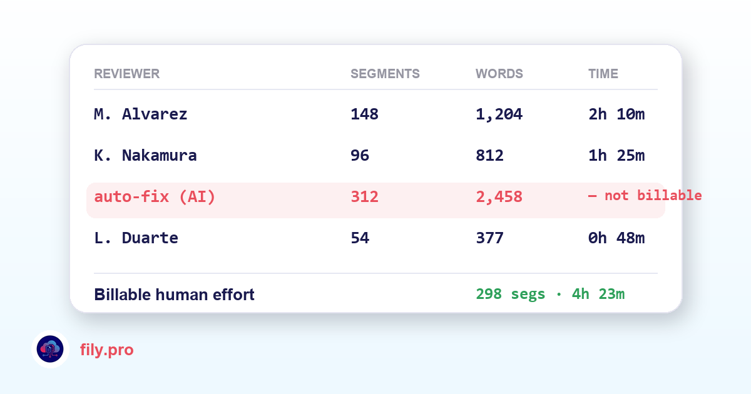Click the Billable human effort label
The height and width of the screenshot is (394, 751).
point(174,295)
